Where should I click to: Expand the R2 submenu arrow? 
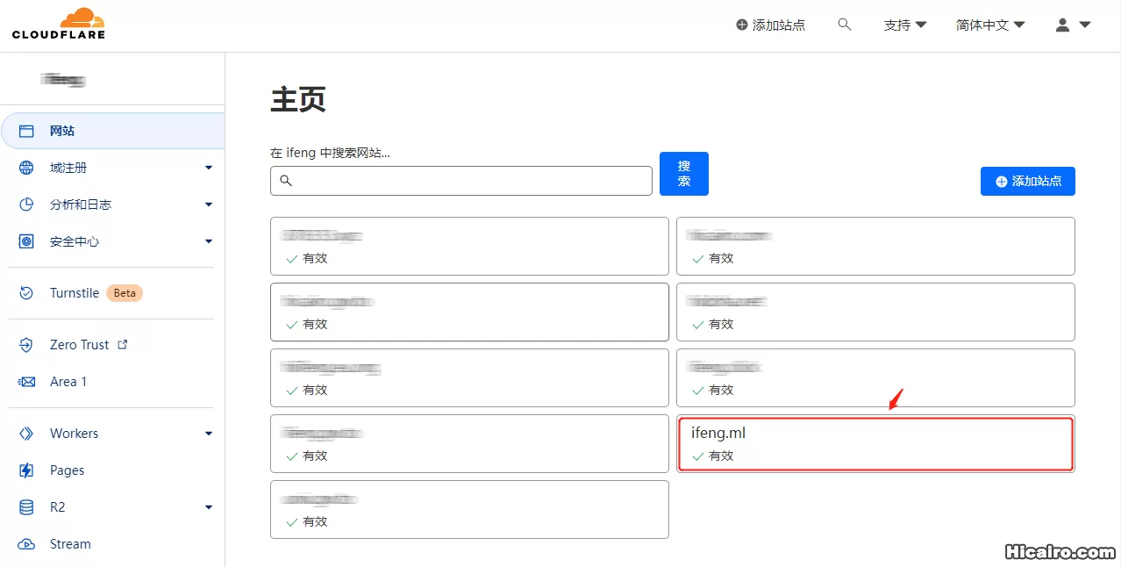coord(209,507)
